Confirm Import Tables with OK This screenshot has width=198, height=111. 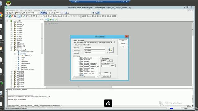(x=123, y=41)
